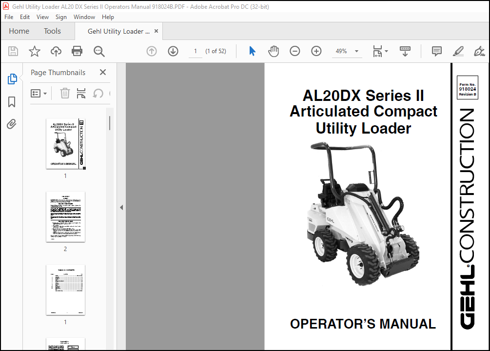490x351 pixels.
Task: Print the document via printer icon
Action: coord(77,51)
